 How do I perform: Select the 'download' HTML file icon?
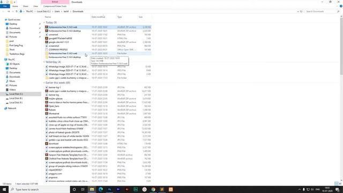(47, 144)
